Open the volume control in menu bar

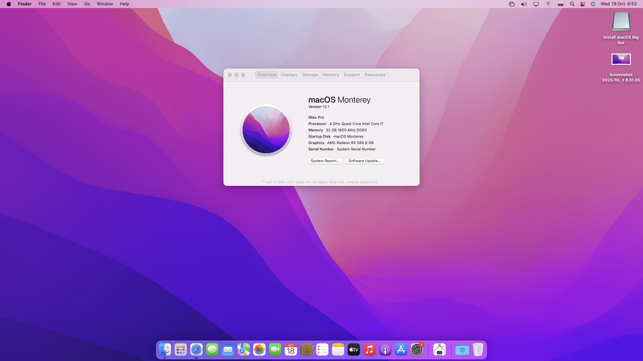(524, 4)
